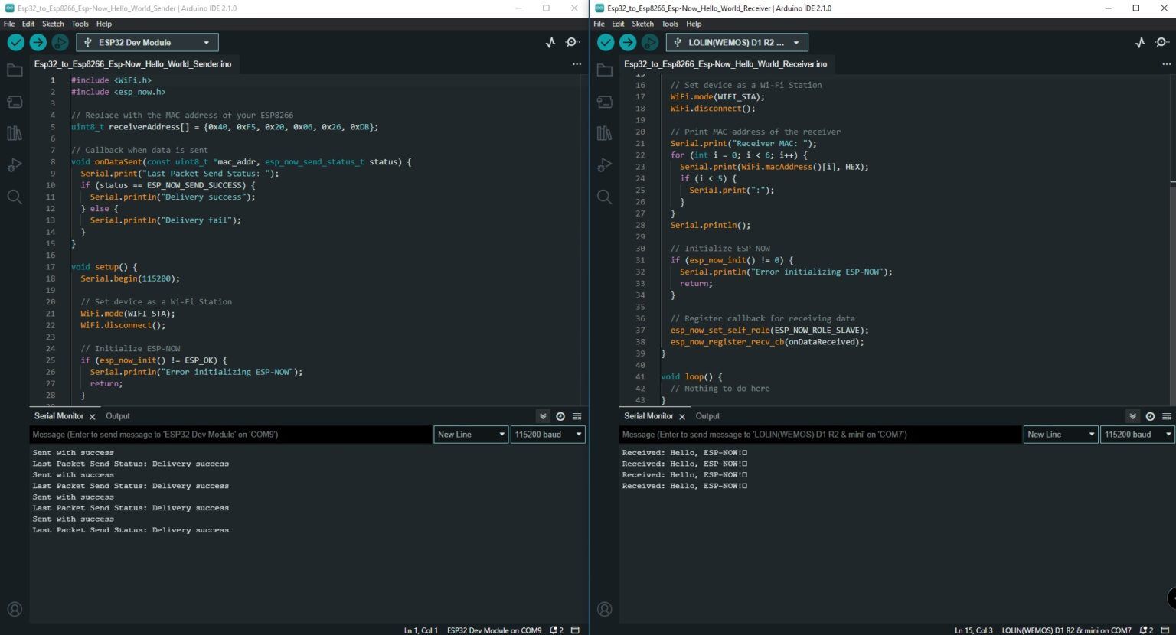Open the Boards Manager from the sender sidebar
Viewport: 1176px width, 635px height.
(15, 101)
